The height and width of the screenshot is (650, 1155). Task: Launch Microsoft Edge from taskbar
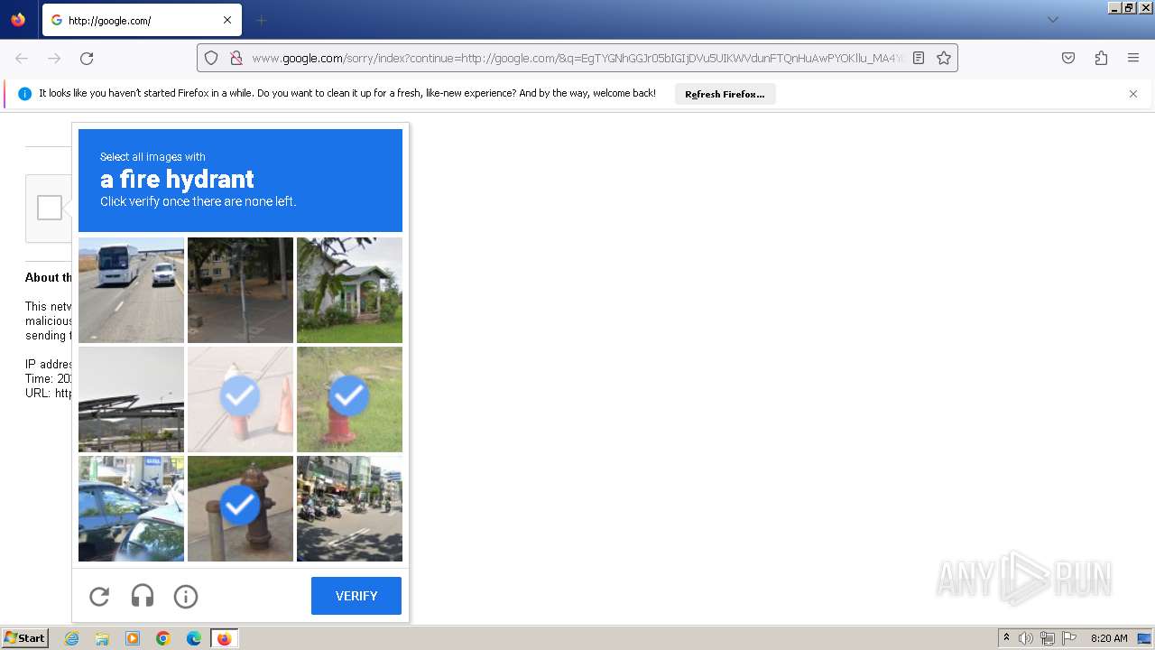click(194, 638)
